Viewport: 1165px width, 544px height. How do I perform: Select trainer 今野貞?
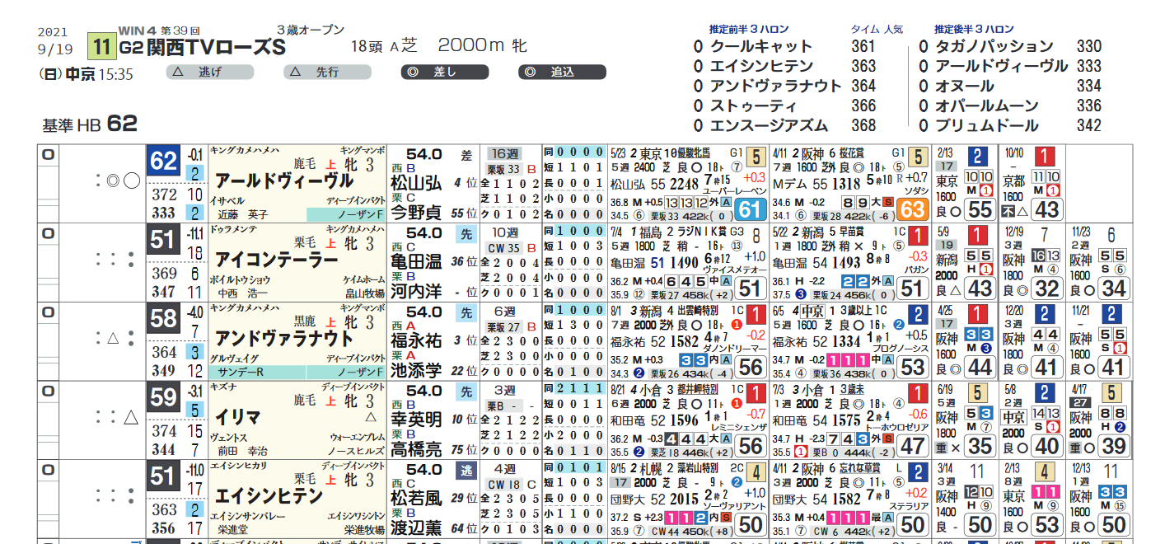[x=418, y=213]
